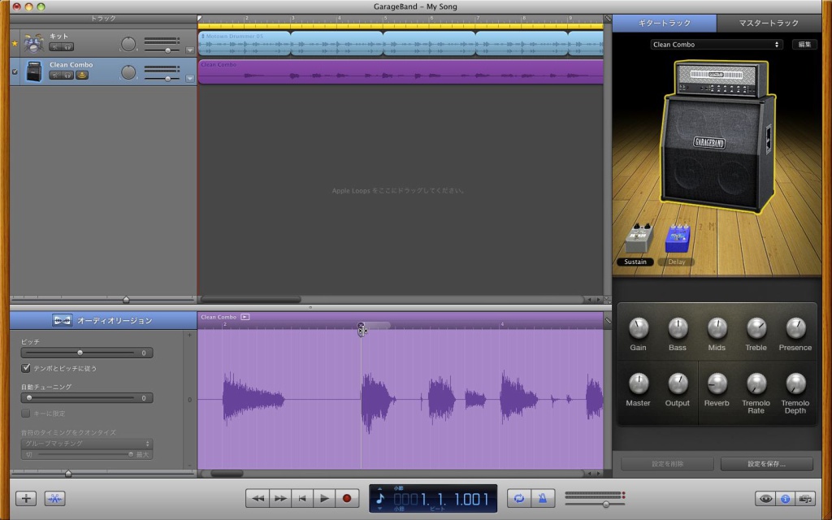Select the Motown Drummer 05 region
The height and width of the screenshot is (520, 832).
pos(245,44)
